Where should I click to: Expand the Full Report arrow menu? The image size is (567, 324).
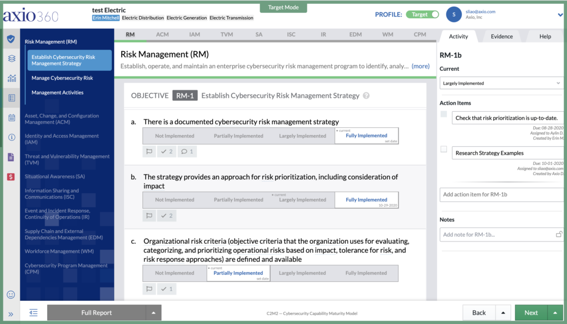[x=153, y=313]
